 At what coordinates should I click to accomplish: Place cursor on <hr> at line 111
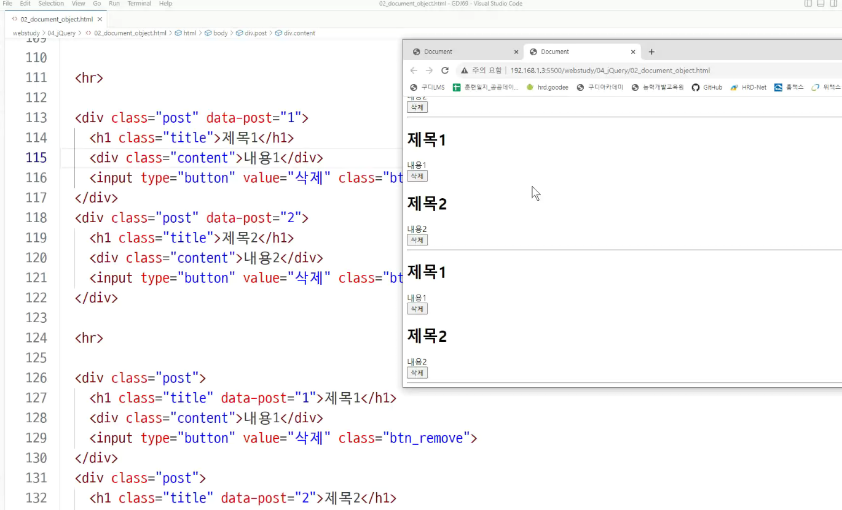(x=89, y=78)
